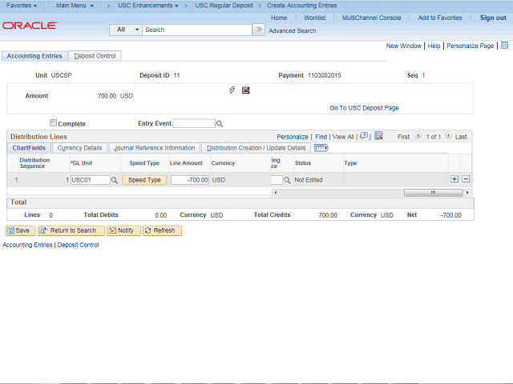Click the delete entries icon beside lightning bolt
Screen dimensions: 513x384
246,90
